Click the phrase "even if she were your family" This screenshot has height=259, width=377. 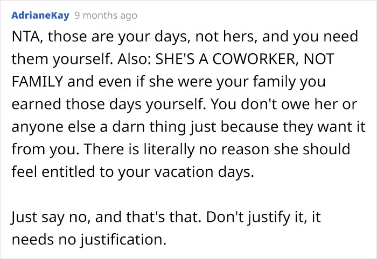194,82
